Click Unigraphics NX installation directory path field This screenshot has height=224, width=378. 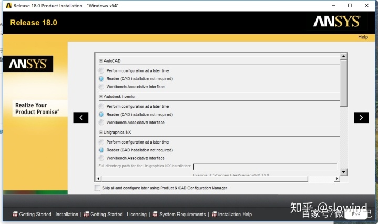(265, 167)
